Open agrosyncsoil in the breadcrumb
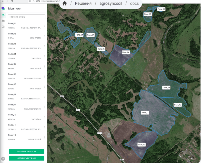This screenshot has height=163, width=201. tap(111, 4)
